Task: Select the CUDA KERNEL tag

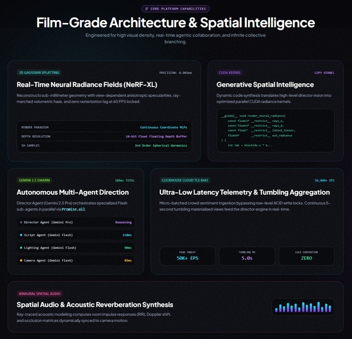Action: tap(230, 73)
